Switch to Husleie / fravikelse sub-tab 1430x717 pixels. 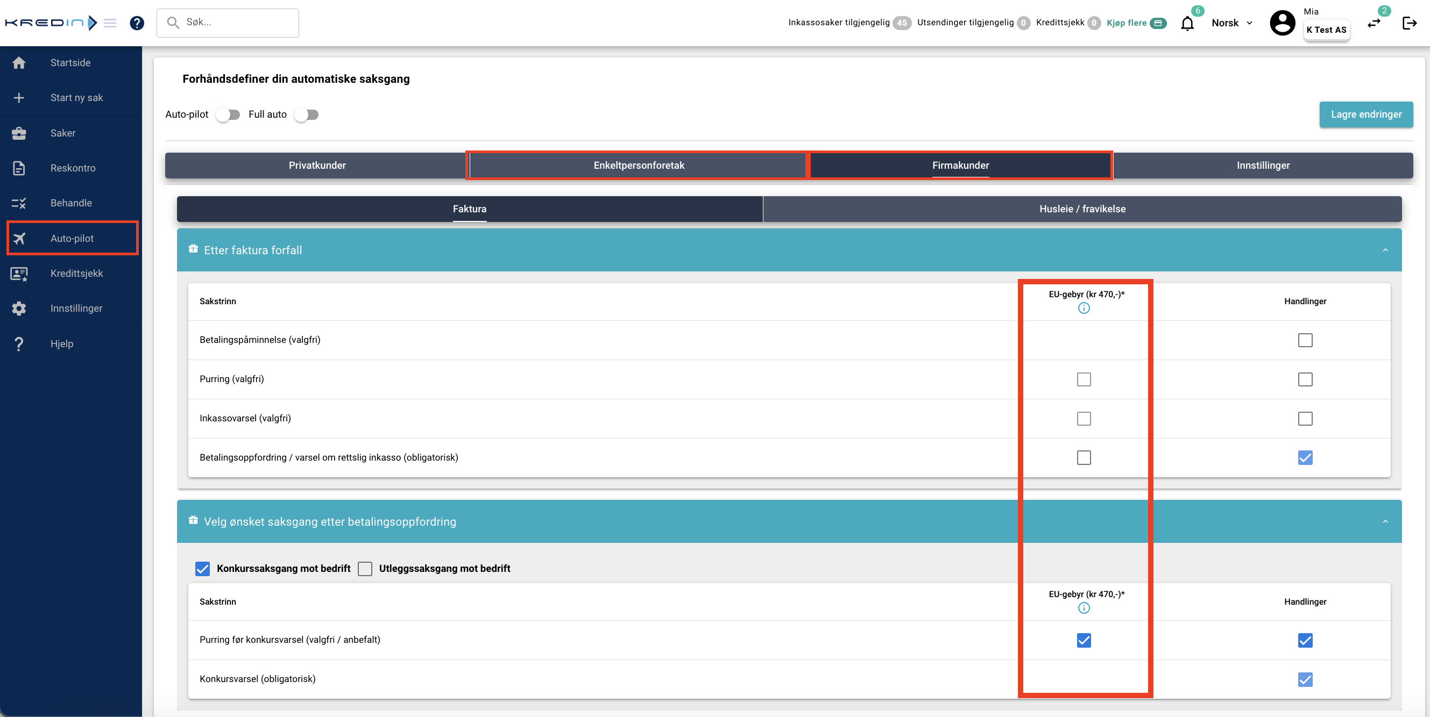coord(1082,209)
